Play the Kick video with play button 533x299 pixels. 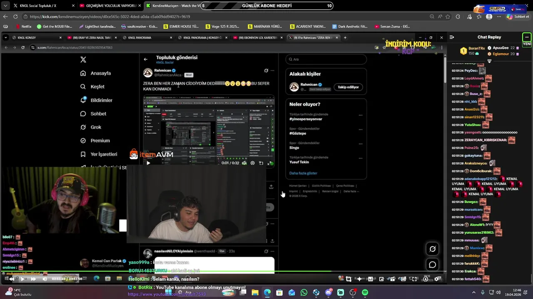[x=22, y=279]
